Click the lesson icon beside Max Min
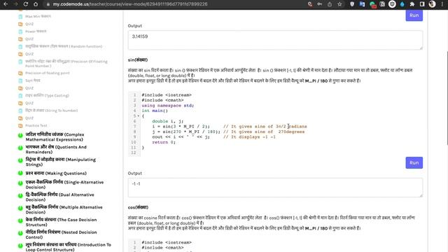Image resolution: width=448 pixels, height=252 pixels. (20, 17)
